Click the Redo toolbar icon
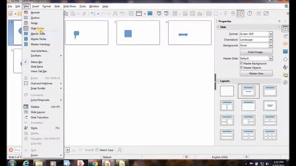This screenshot has width=296, height=166. (103, 13)
